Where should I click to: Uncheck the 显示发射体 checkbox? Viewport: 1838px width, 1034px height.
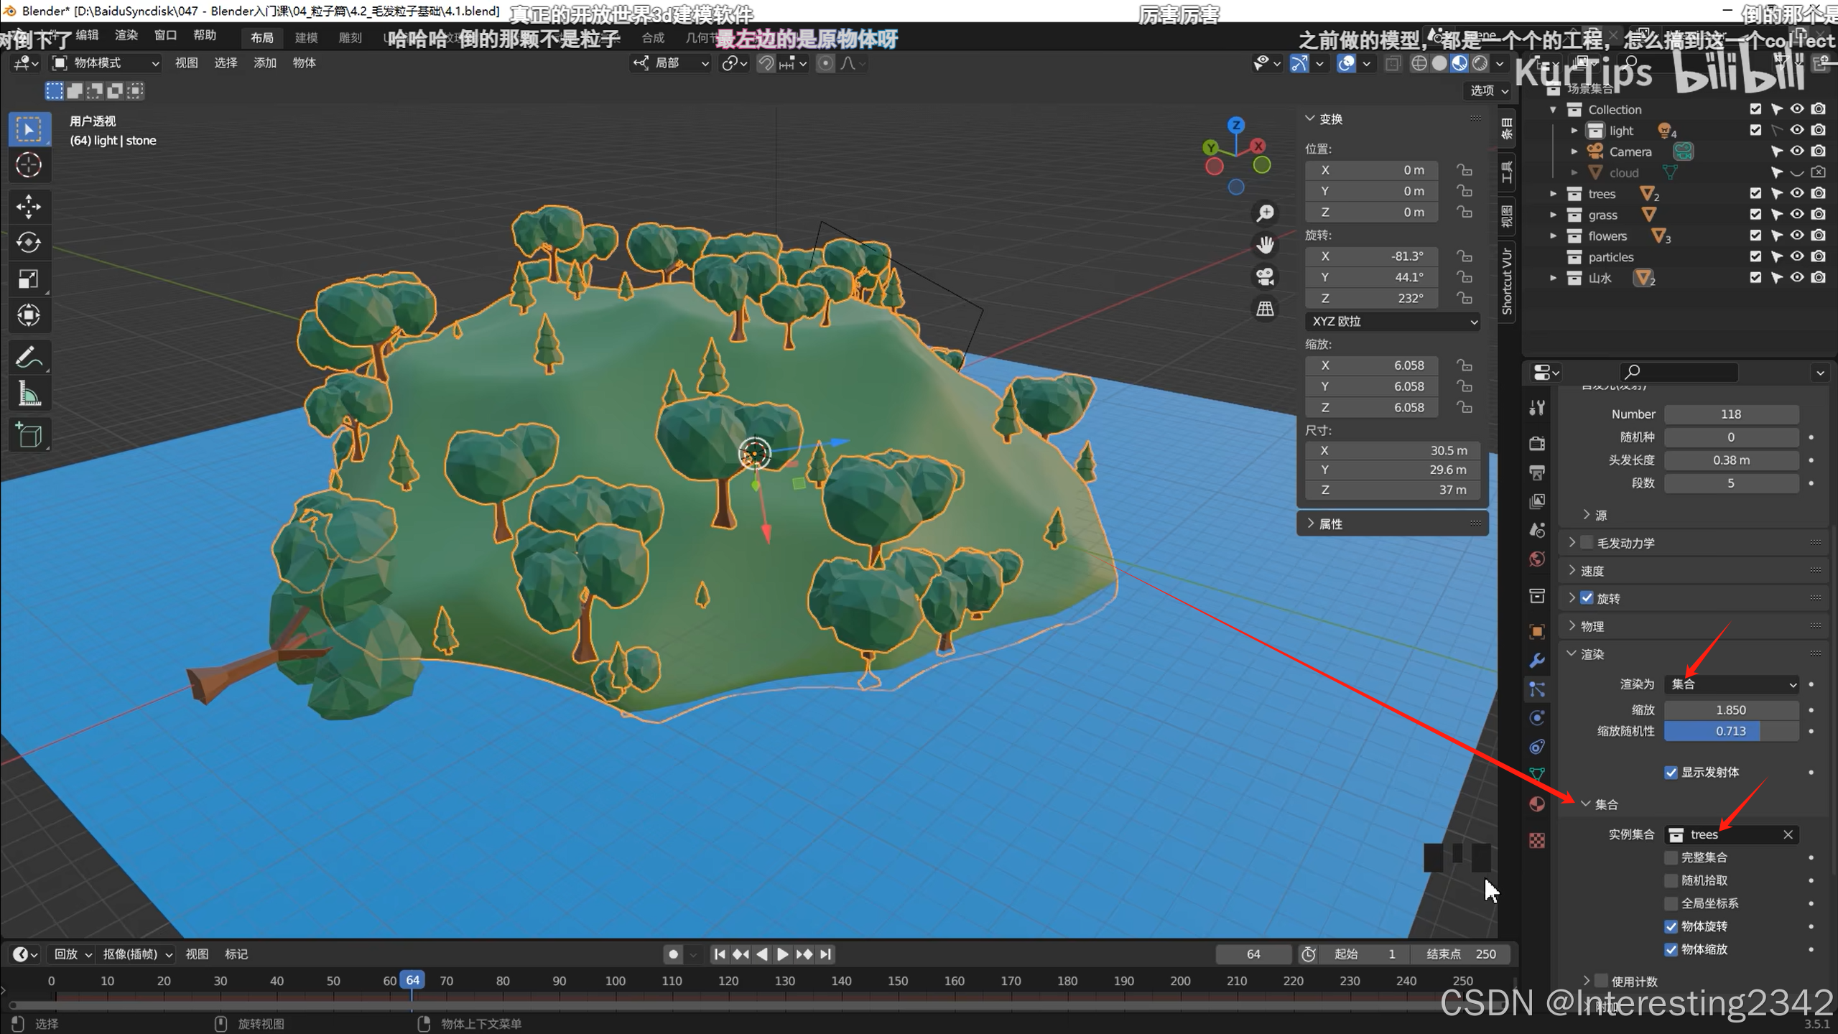coord(1671,772)
